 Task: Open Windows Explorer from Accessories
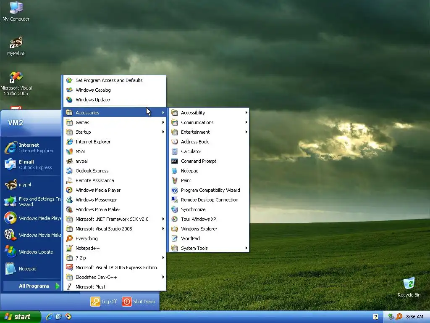[x=209, y=229]
